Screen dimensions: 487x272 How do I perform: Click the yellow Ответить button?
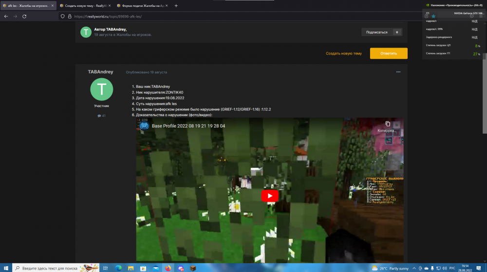pos(389,53)
